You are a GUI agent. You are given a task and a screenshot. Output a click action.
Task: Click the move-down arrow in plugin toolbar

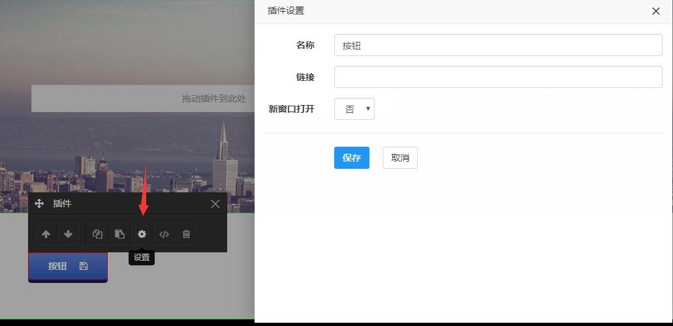68,234
